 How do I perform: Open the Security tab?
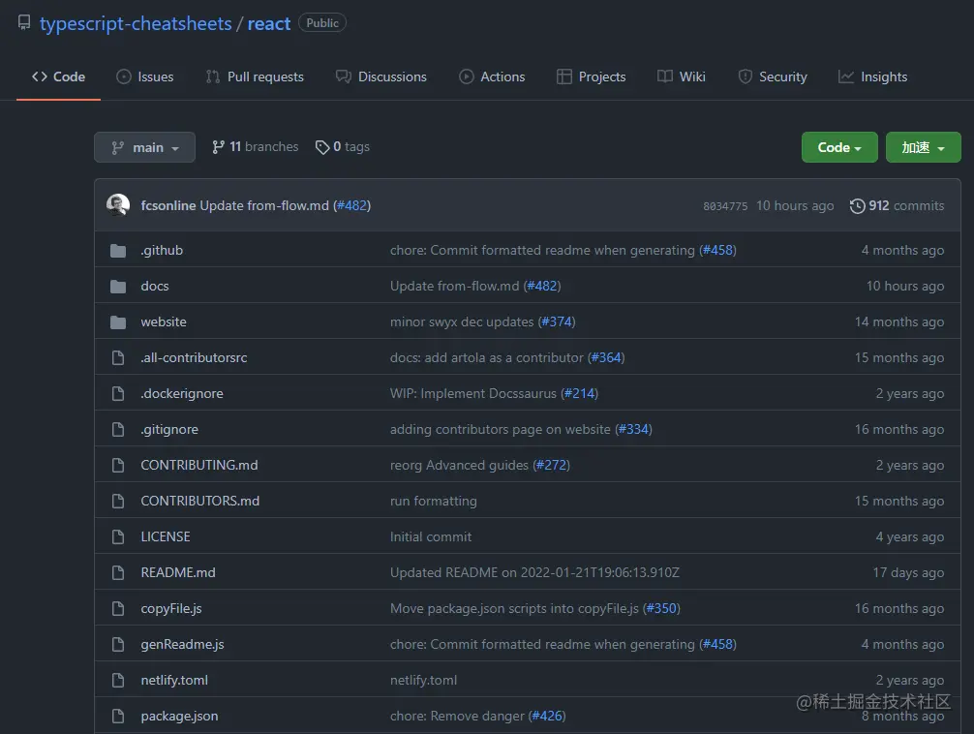(x=773, y=76)
